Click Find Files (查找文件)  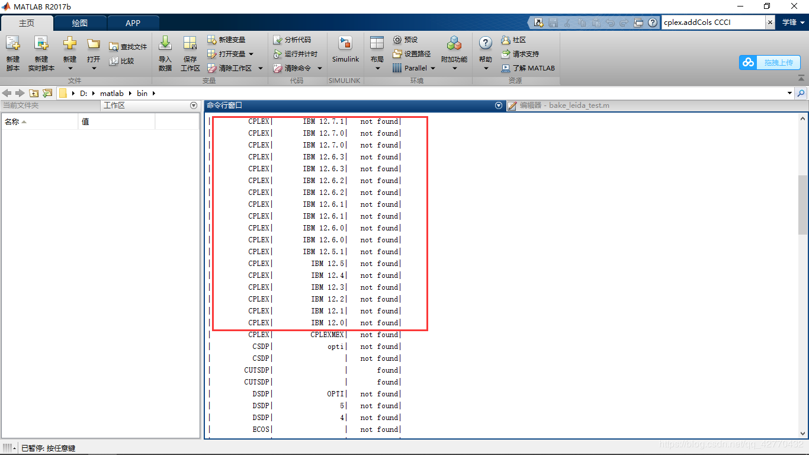(128, 47)
